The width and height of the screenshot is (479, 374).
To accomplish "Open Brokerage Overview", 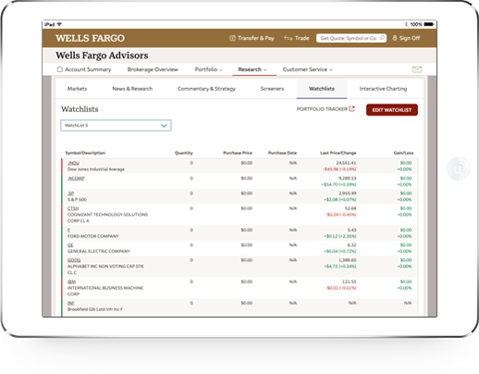I will 153,69.
